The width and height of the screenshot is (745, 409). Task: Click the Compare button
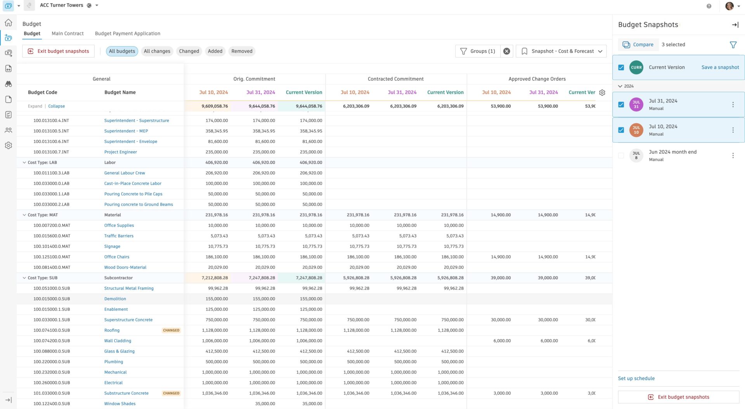coord(638,45)
